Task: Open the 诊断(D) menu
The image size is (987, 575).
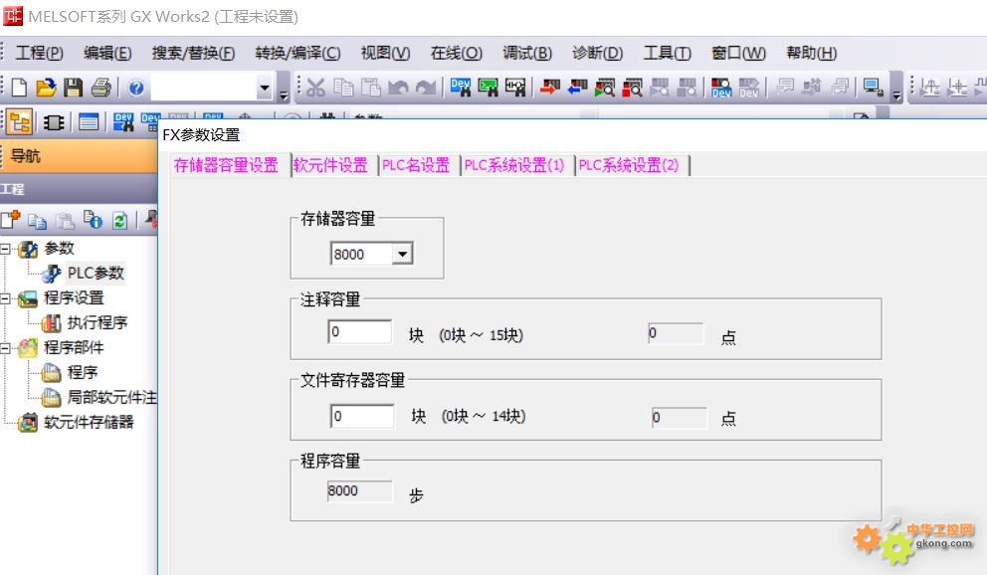Action: tap(597, 53)
